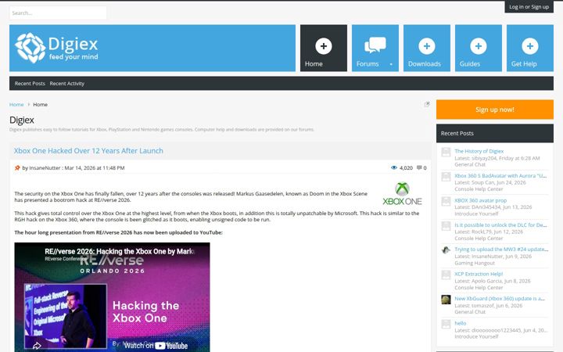The width and height of the screenshot is (563, 352).
Task: Click Log in or Sign up
Action: [x=529, y=7]
